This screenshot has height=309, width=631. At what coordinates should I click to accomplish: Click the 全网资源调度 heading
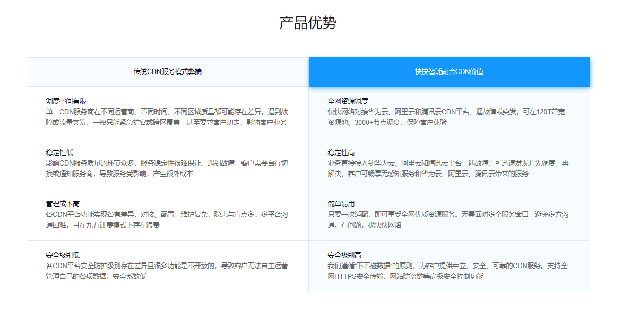click(x=348, y=101)
